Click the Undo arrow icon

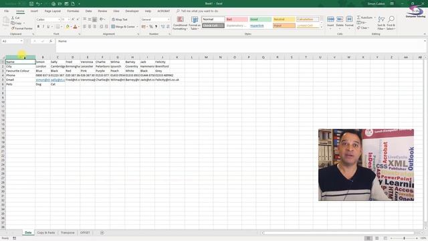point(38,4)
